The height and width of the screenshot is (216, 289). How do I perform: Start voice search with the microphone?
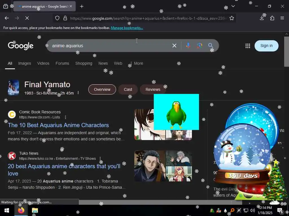tap(188, 46)
